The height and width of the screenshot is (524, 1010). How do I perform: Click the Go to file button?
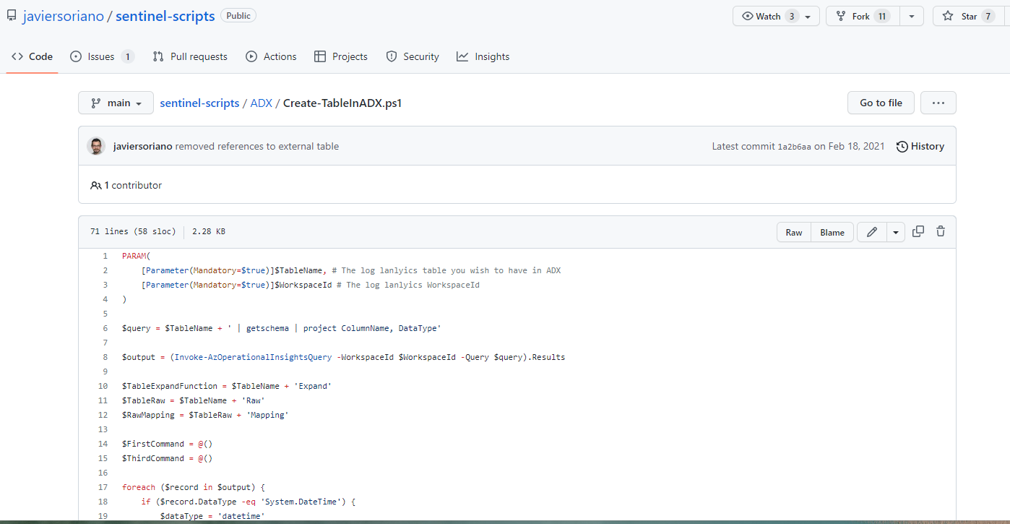click(881, 103)
